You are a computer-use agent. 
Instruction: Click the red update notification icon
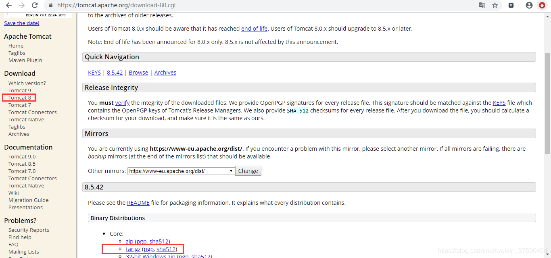click(542, 5)
